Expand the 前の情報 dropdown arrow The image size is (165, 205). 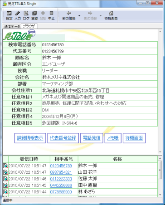click(79, 15)
